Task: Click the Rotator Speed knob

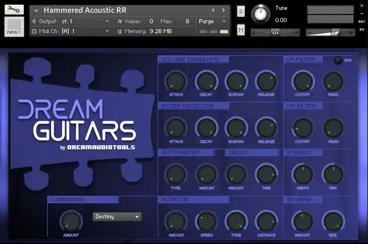Action: click(206, 221)
